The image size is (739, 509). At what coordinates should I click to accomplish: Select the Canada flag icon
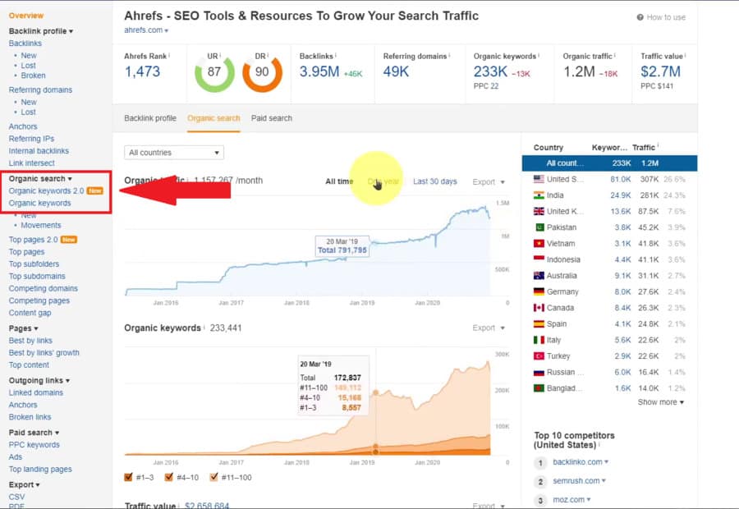coord(539,308)
